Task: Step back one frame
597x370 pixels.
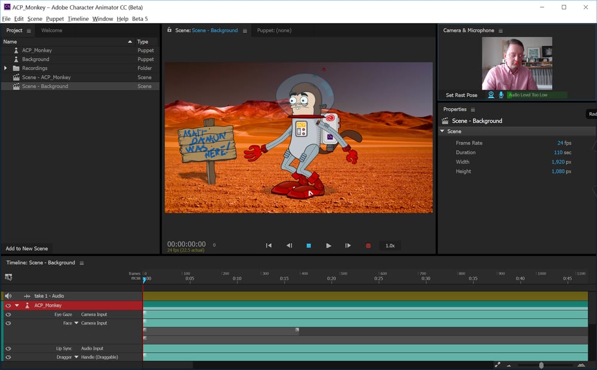Action: pyautogui.click(x=290, y=246)
